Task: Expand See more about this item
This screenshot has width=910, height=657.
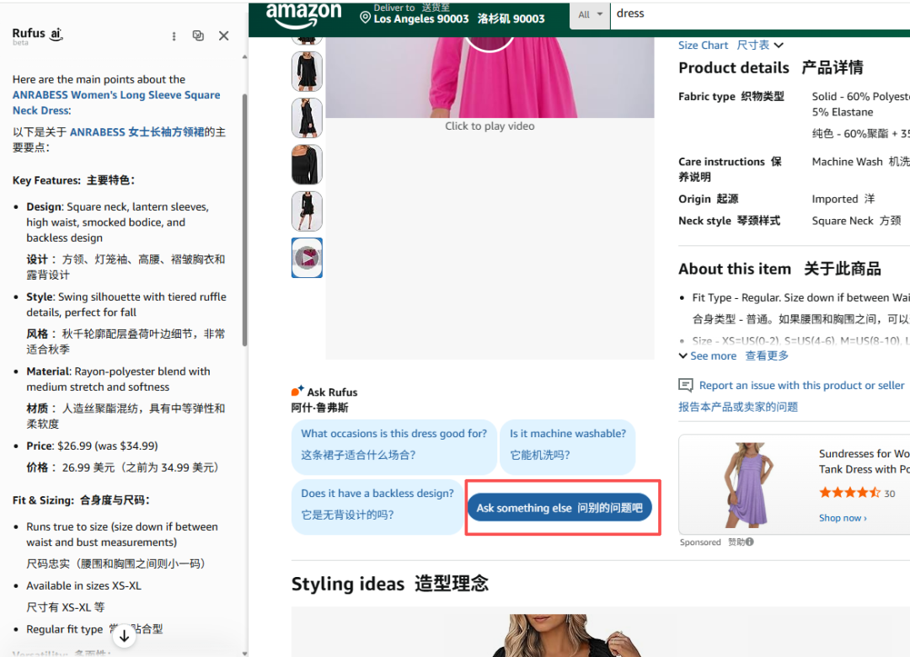Action: pyautogui.click(x=734, y=355)
